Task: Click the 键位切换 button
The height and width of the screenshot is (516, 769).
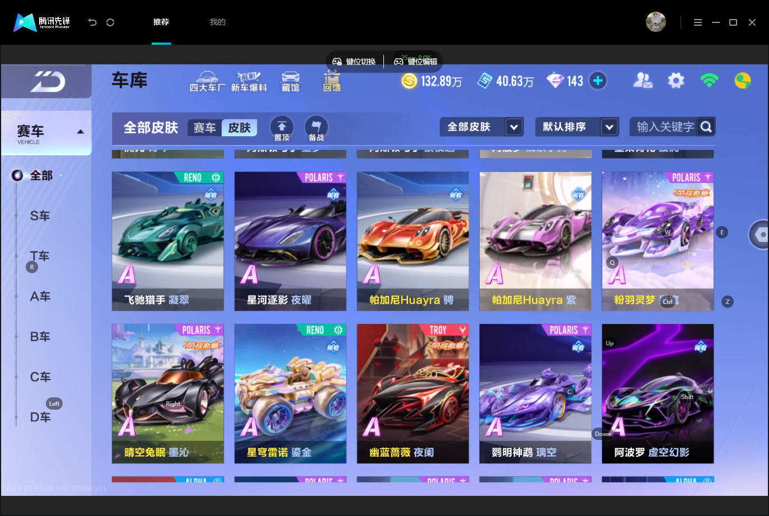Action: click(x=354, y=62)
